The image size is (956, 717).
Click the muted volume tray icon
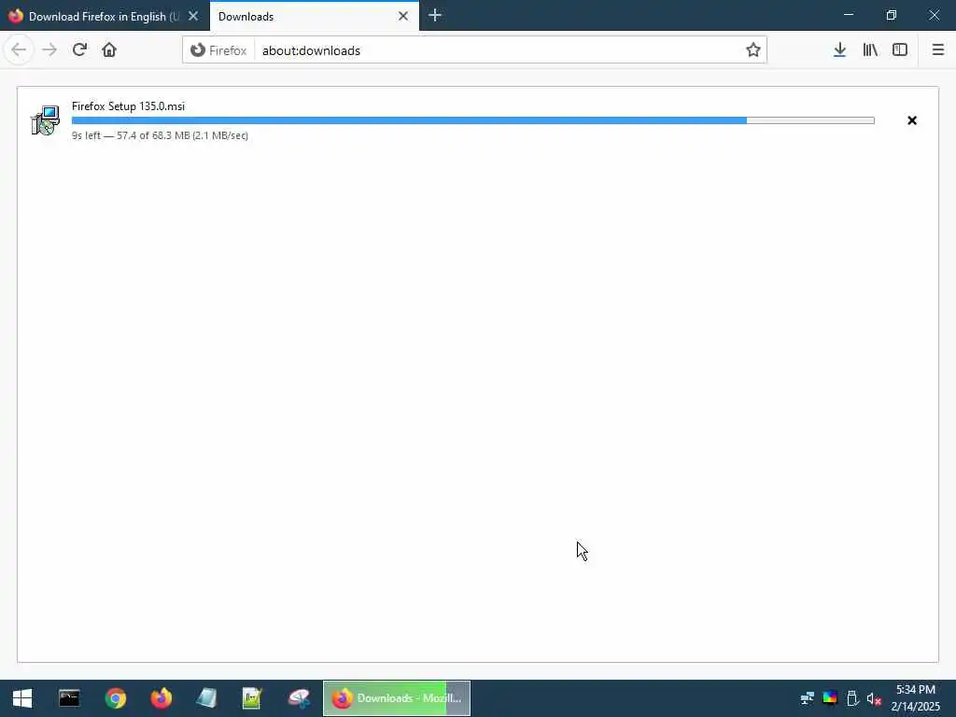(874, 698)
